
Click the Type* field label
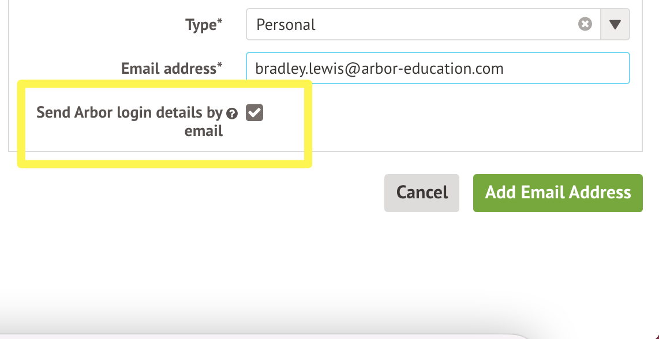[204, 25]
